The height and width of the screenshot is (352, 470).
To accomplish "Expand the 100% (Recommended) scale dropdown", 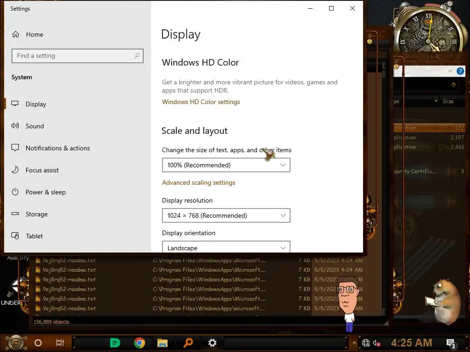I will pos(226,165).
